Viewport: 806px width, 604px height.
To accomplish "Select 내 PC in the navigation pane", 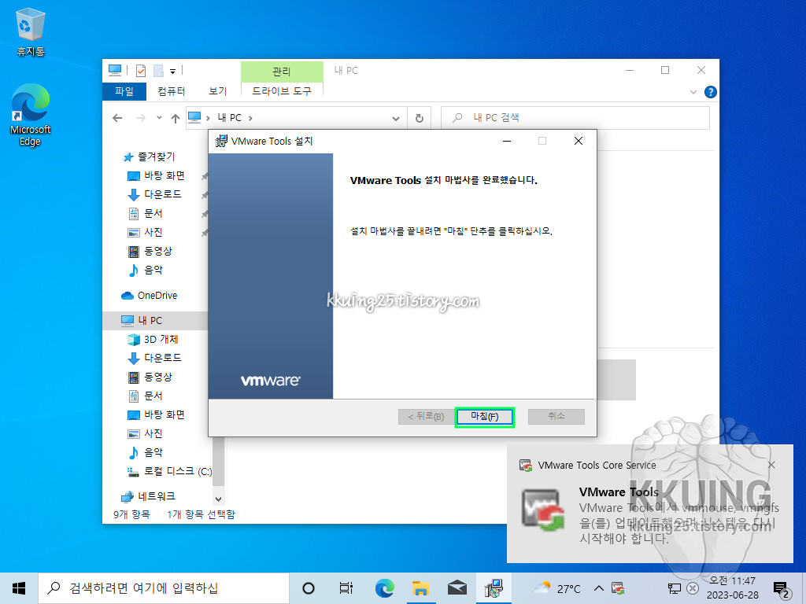I will 150,321.
